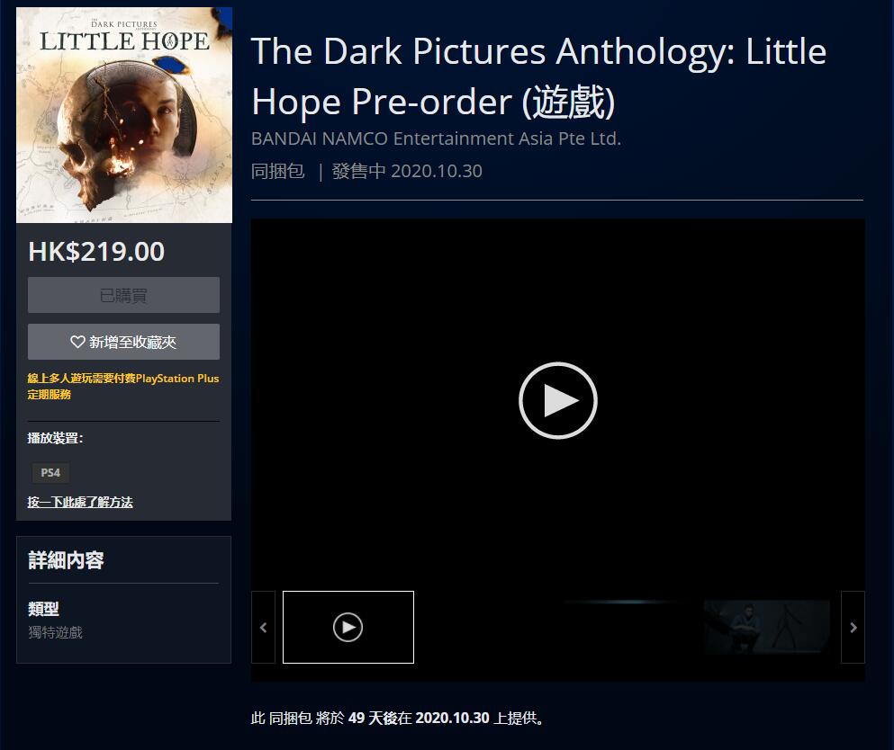The image size is (894, 750).
Task: Open the 按一下此處了解方法 link
Action: click(80, 502)
